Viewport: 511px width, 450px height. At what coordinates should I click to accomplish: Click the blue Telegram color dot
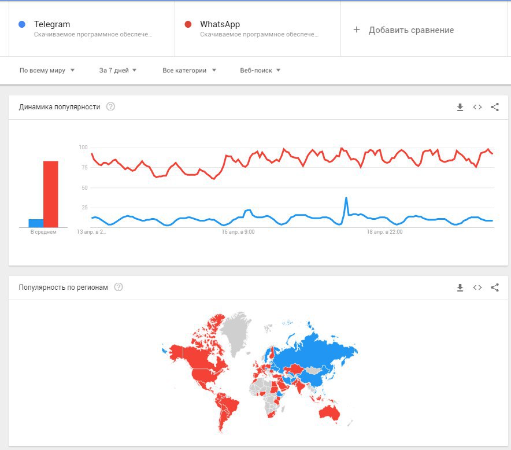pos(22,24)
